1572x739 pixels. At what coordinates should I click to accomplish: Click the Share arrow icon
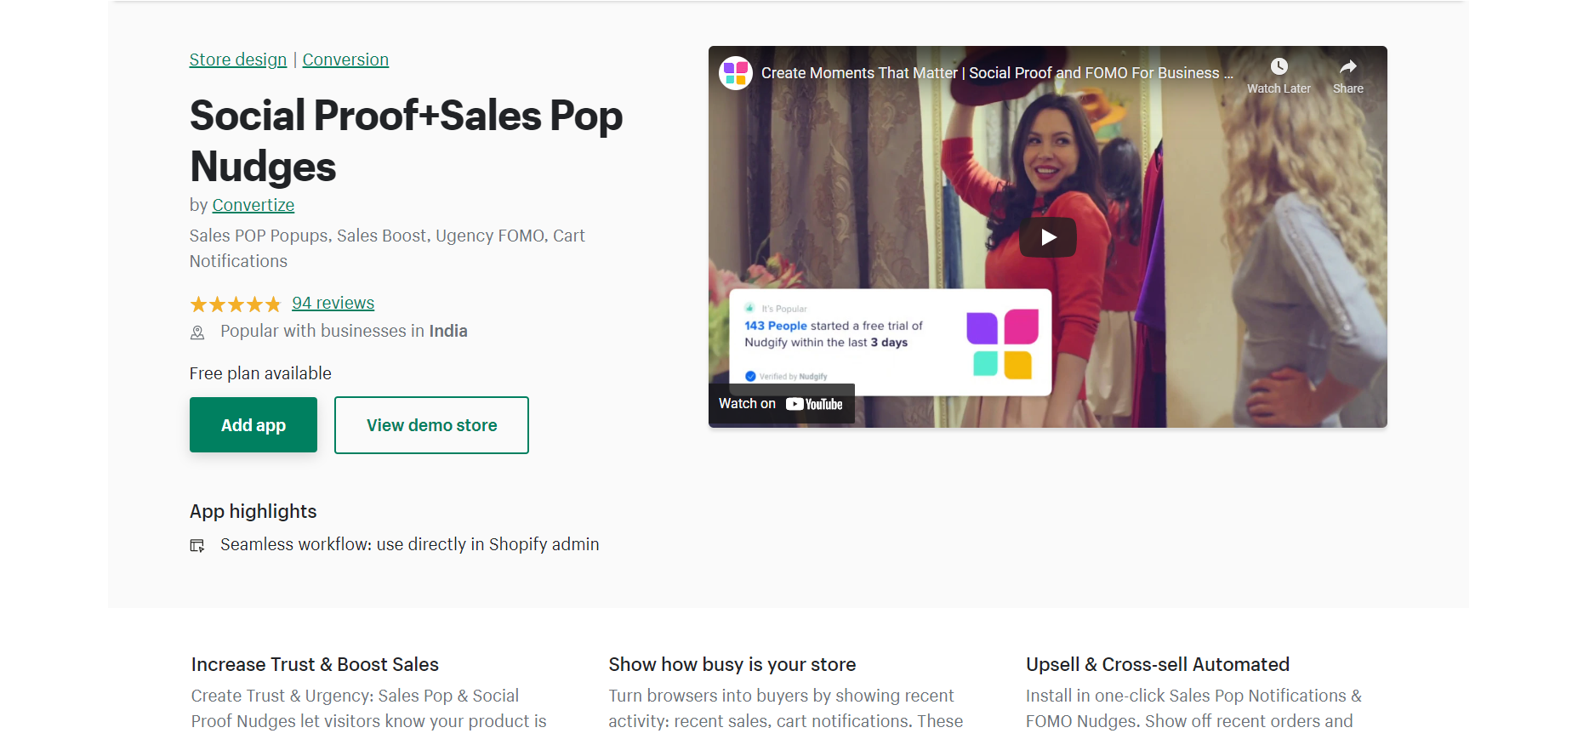(x=1347, y=67)
